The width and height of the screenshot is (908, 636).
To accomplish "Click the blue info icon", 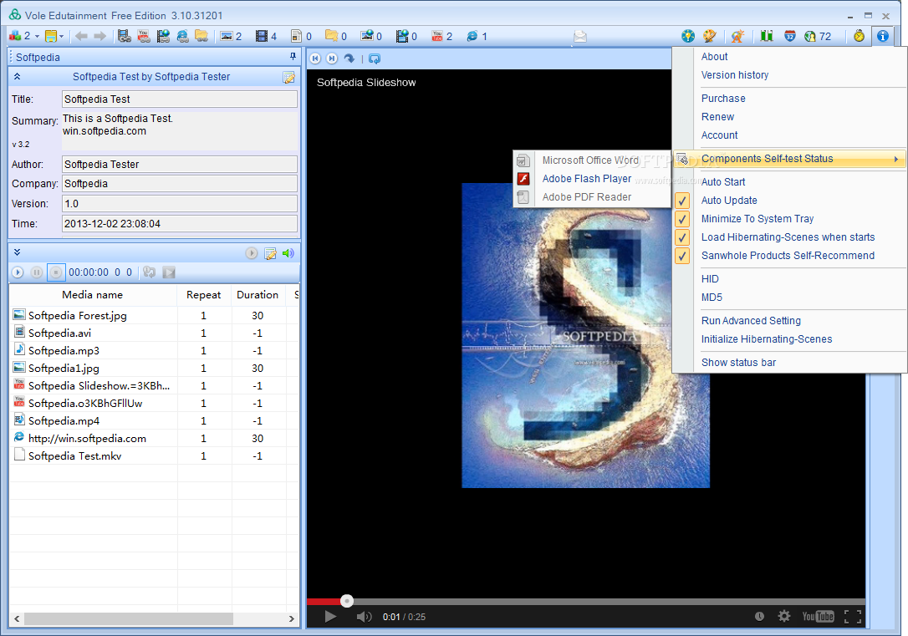I will [883, 37].
